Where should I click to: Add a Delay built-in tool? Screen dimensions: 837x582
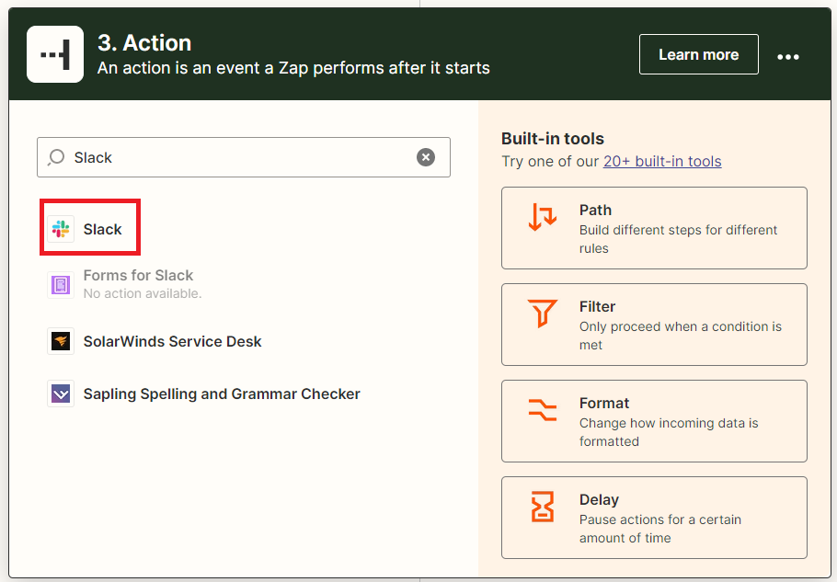[x=654, y=518]
